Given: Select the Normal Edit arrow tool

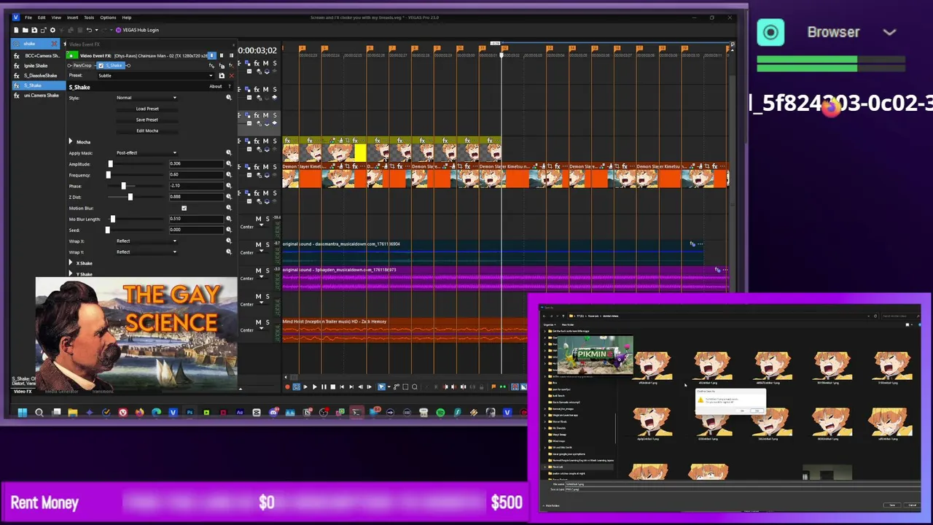Looking at the screenshot, I should (x=381, y=386).
